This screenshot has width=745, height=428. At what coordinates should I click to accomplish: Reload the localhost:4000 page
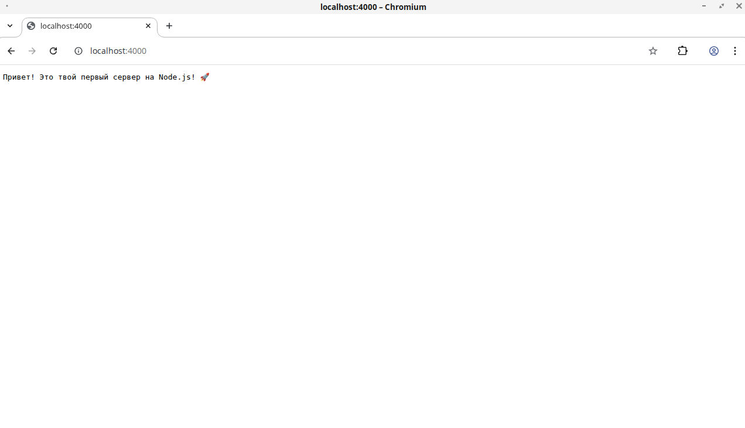pyautogui.click(x=53, y=51)
